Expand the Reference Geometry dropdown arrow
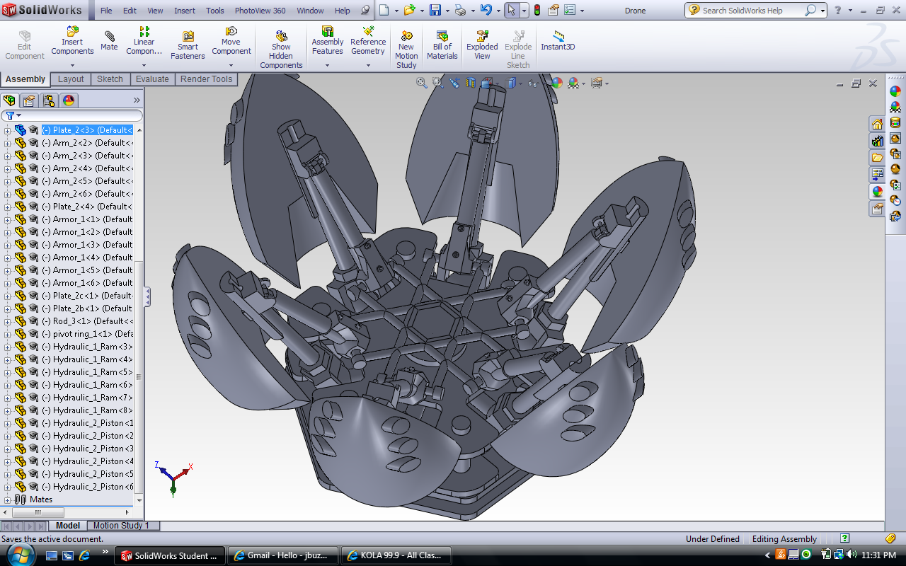Viewport: 906px width, 566px height. pyautogui.click(x=368, y=66)
